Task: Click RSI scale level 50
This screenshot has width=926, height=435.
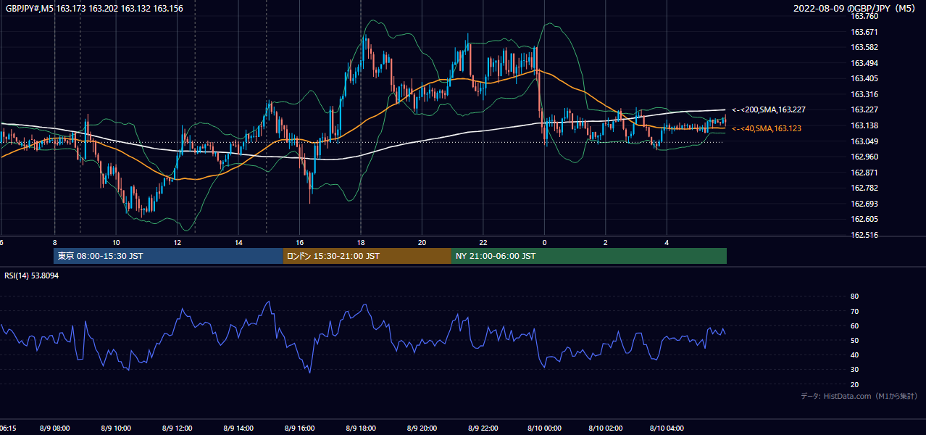Action: click(x=854, y=340)
